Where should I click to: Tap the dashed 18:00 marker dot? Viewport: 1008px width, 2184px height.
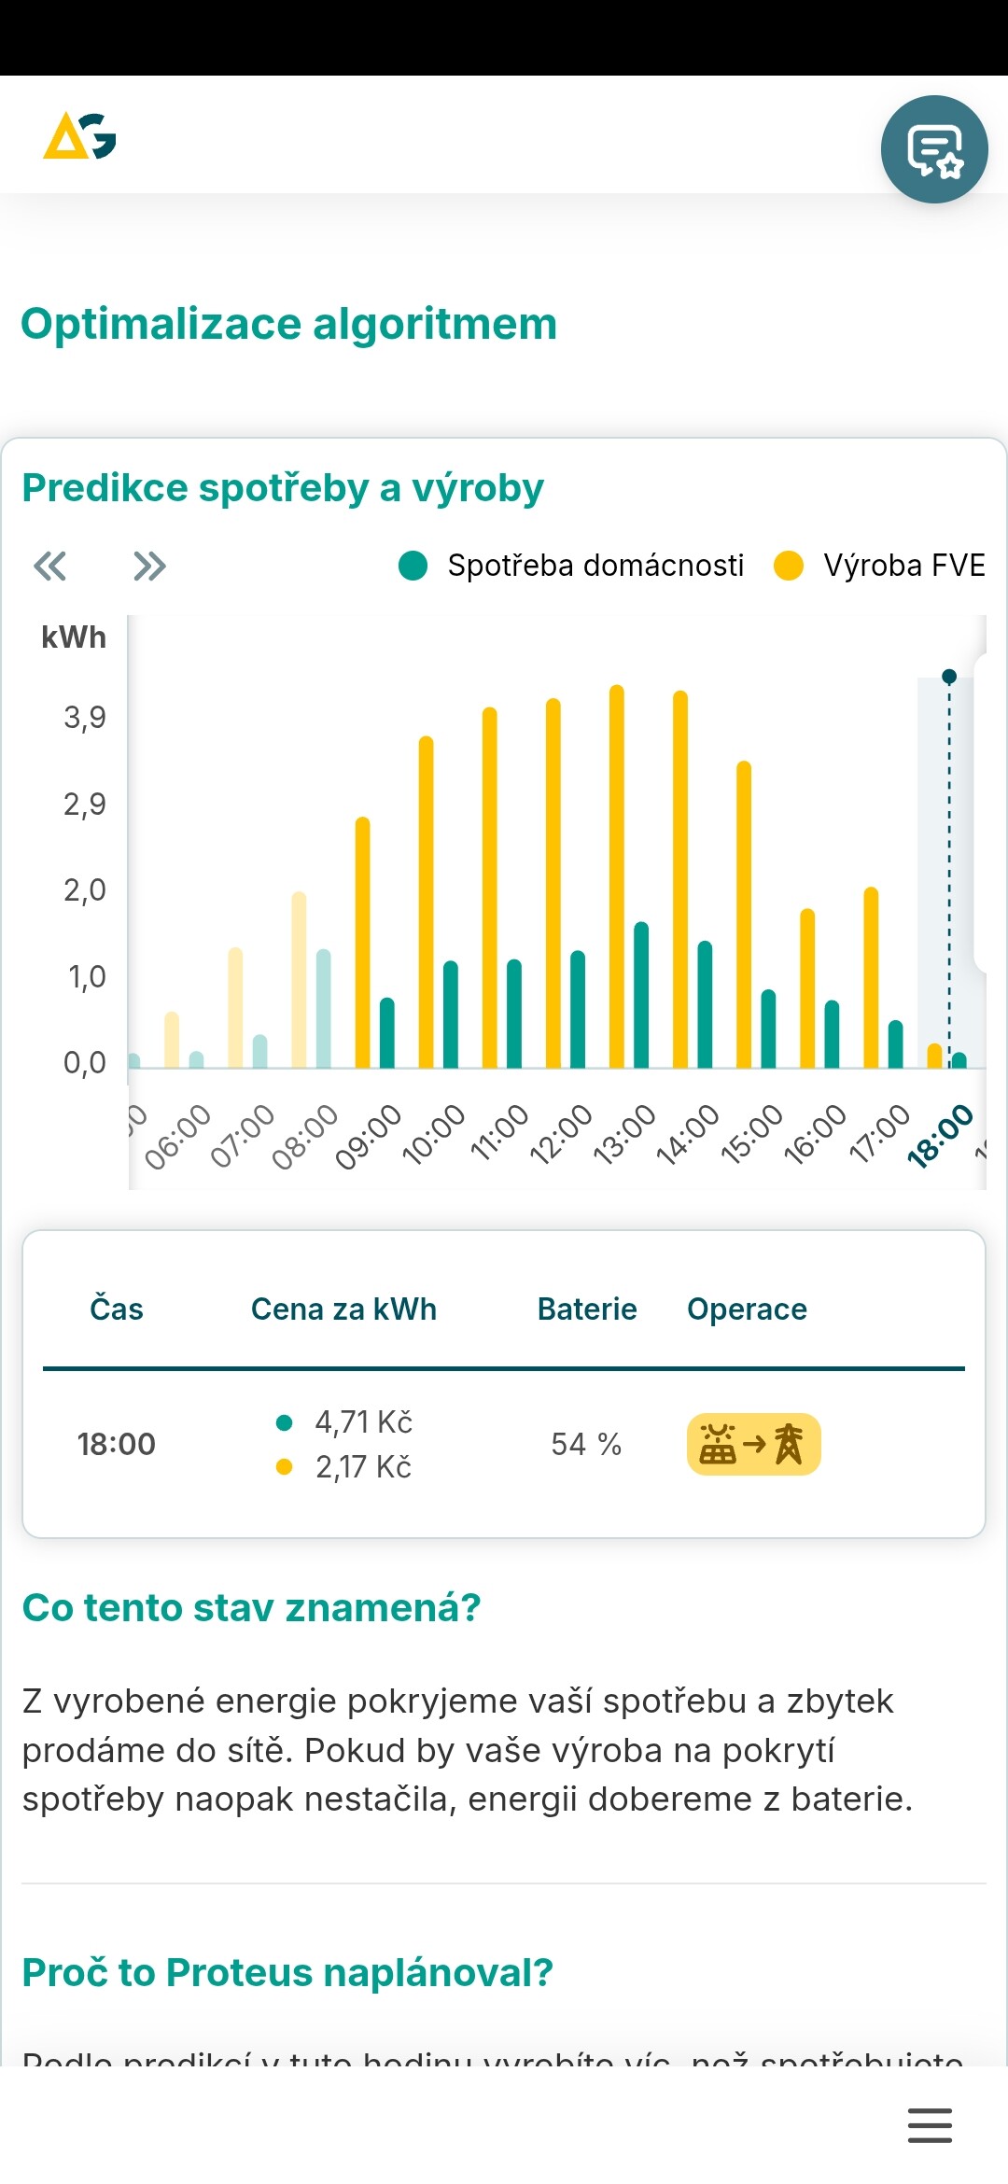click(x=949, y=676)
